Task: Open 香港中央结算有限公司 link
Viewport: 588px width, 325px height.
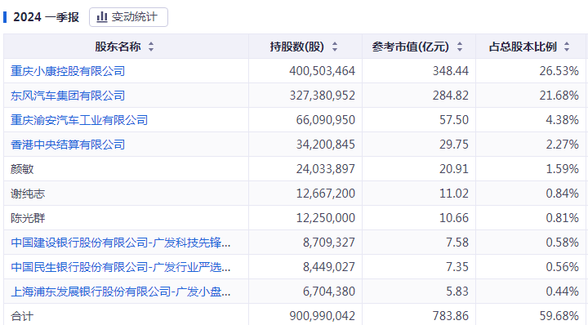Action: coord(68,145)
